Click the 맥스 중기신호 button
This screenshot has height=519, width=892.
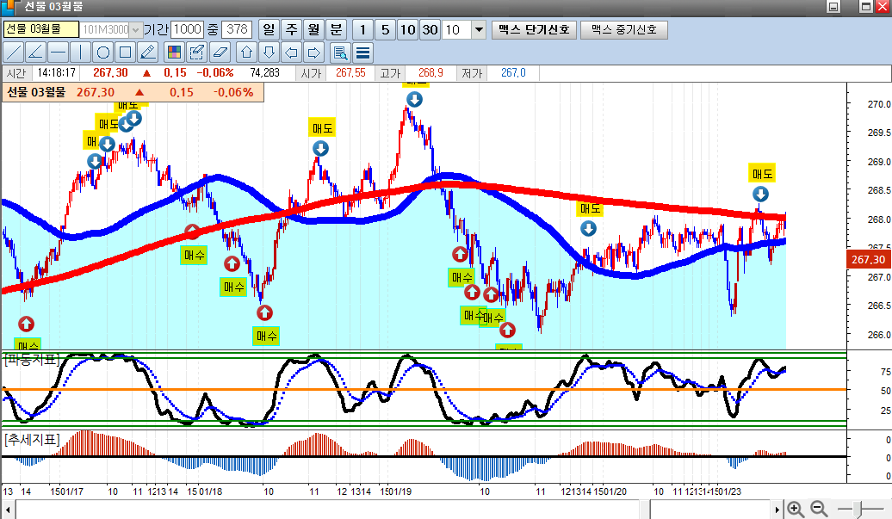624,29
